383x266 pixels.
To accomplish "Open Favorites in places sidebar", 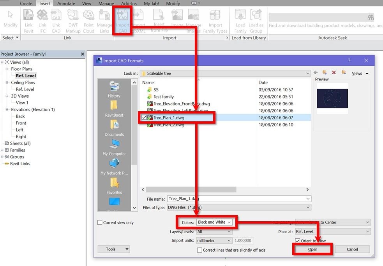I will click(x=114, y=186).
